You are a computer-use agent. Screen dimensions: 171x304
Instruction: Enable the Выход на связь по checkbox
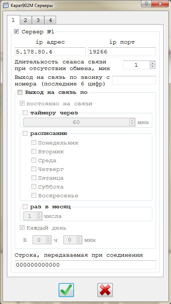(20, 92)
